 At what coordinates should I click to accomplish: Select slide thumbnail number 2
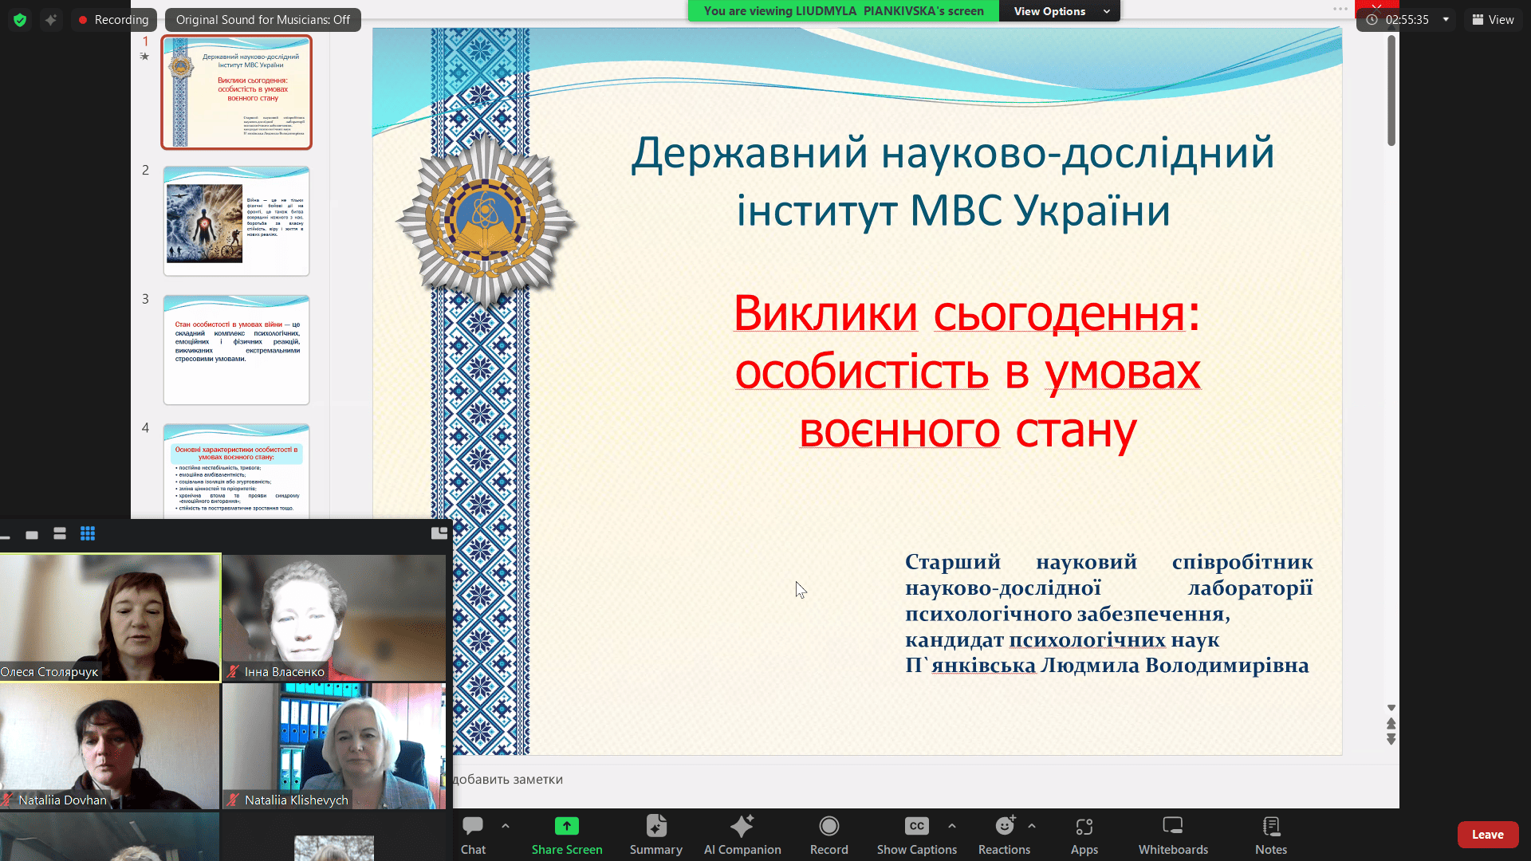(x=236, y=220)
